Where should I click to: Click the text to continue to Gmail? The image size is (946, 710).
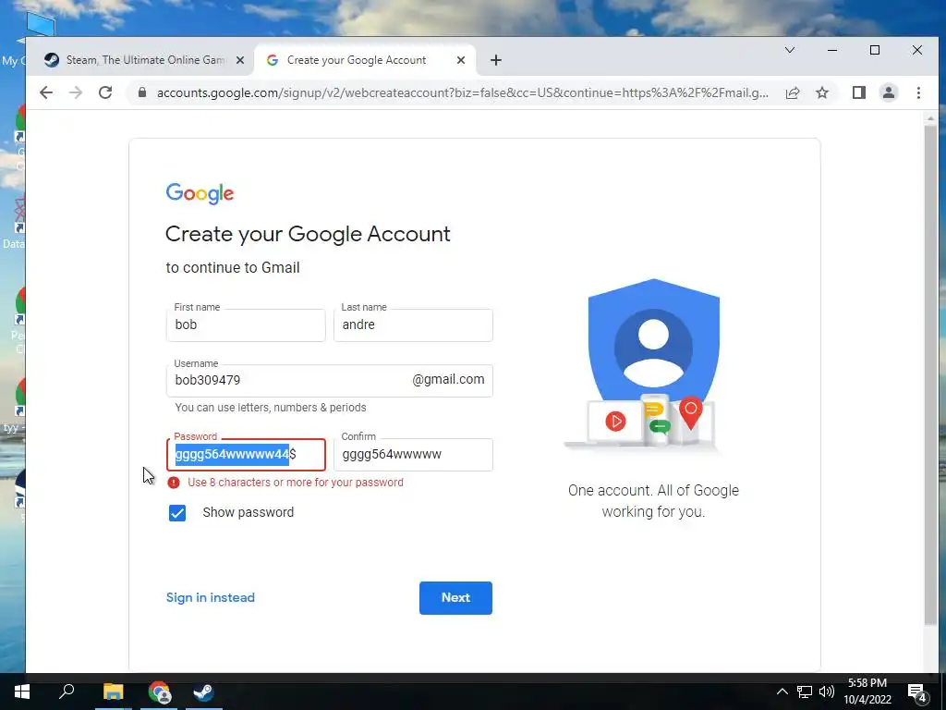tap(233, 267)
